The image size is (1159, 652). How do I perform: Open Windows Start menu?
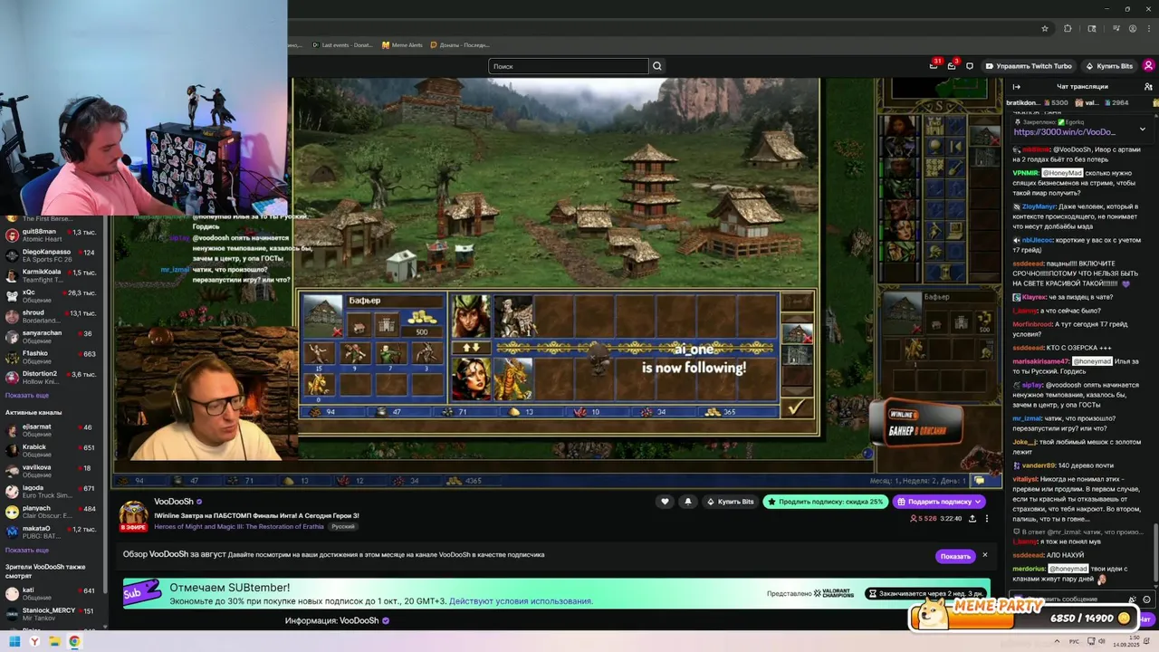(x=14, y=642)
